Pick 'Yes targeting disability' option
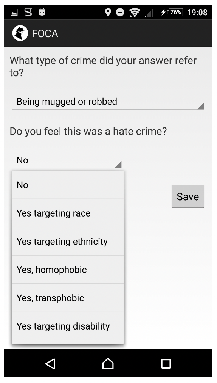The height and width of the screenshot is (383, 217). point(68,326)
